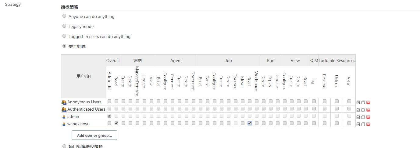Viewport: 420px width, 148px height.
Task: Choose 'Logged-in users can do anything'
Action: [64, 36]
